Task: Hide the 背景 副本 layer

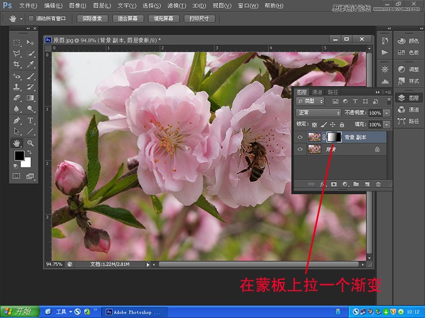Action: 300,137
